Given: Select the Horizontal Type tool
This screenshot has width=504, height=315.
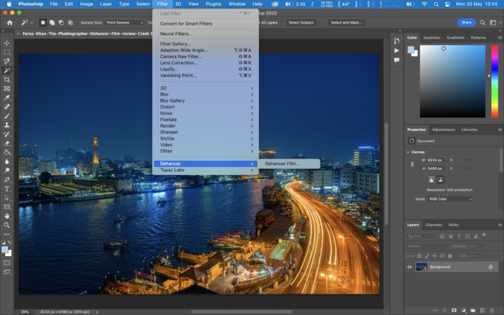Looking at the screenshot, I should (7, 189).
